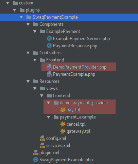
Task: Click the PHP file icon of PaymentExample.php
Action: pyautogui.click(x=49, y=74)
